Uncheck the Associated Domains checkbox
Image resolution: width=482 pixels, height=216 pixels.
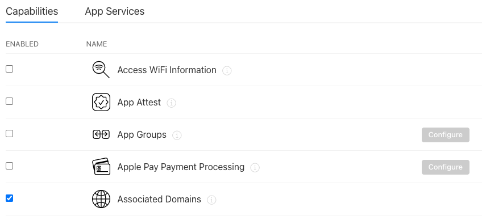point(10,198)
